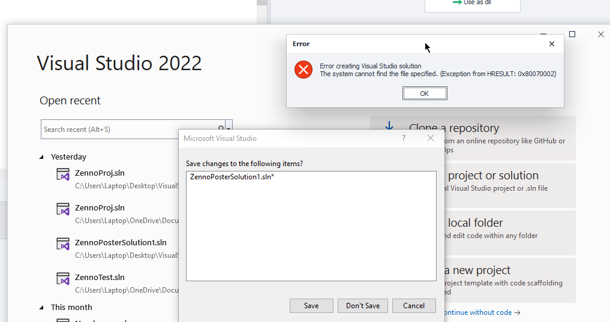Screen dimensions: 610x322
Task: Click OK in the Error dialog
Action: tap(425, 94)
